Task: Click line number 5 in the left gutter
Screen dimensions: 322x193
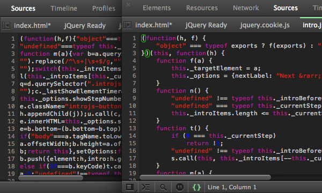Action: 13,69
